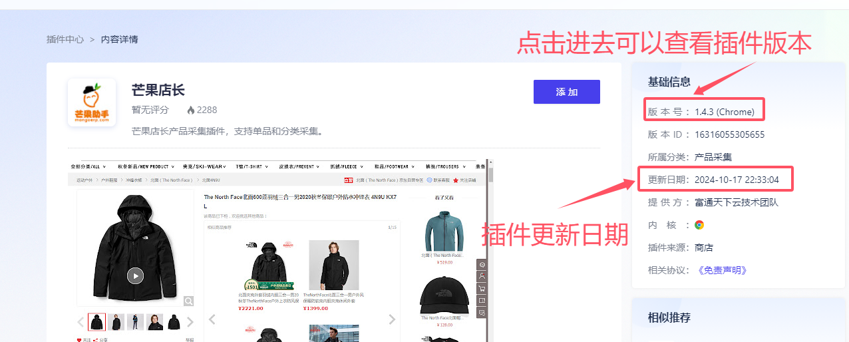Click the 分享 share icon below the thumbnails
This screenshot has width=849, height=342.
[96, 340]
